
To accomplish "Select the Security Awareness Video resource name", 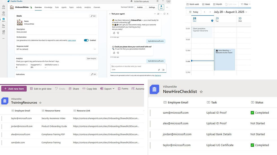I will click(x=53, y=118).
